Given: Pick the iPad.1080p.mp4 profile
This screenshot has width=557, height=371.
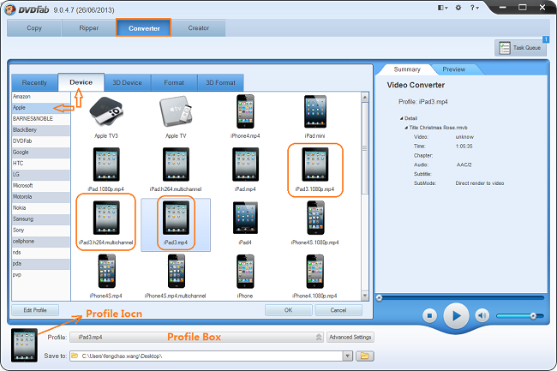Looking at the screenshot, I should click(106, 165).
